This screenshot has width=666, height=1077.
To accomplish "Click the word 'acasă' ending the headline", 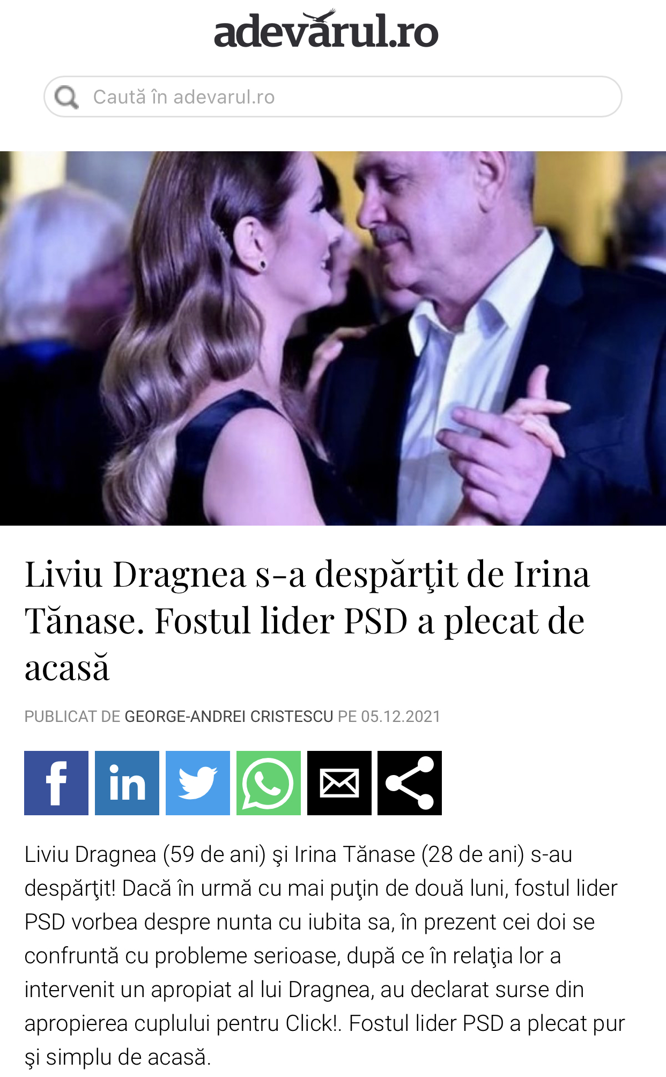I will click(x=68, y=668).
